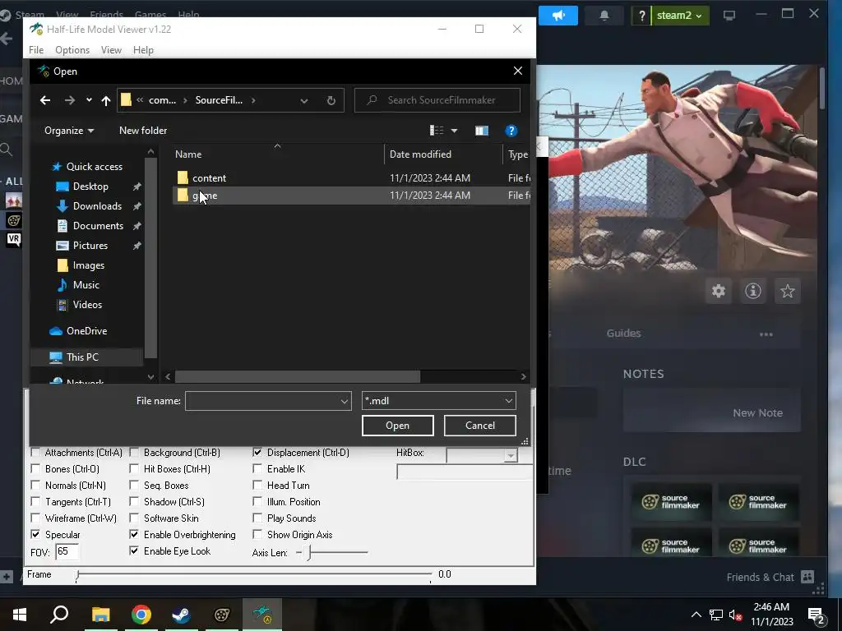Open Steam announcements megaphone button
This screenshot has width=842, height=631.
tap(558, 16)
